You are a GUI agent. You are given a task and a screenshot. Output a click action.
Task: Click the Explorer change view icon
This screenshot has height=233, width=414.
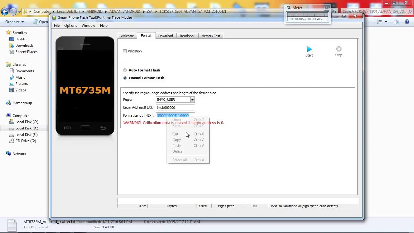pyautogui.click(x=379, y=22)
